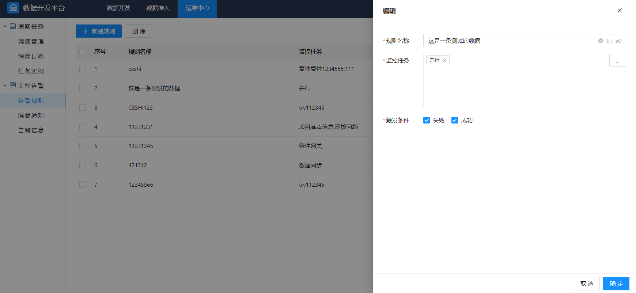Click the data platform logo icon

pyautogui.click(x=13, y=8)
